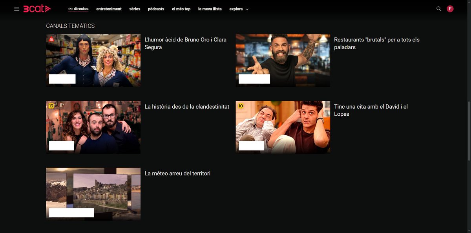The width and height of the screenshot is (471, 233).
Task: Open the Bruno Oro and Clara Segura thumbnail
Action: coord(93,61)
